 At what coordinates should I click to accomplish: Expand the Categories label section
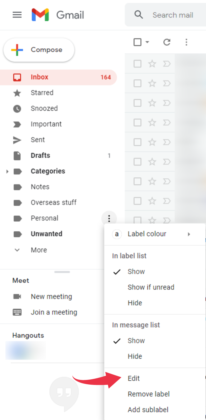click(7, 171)
